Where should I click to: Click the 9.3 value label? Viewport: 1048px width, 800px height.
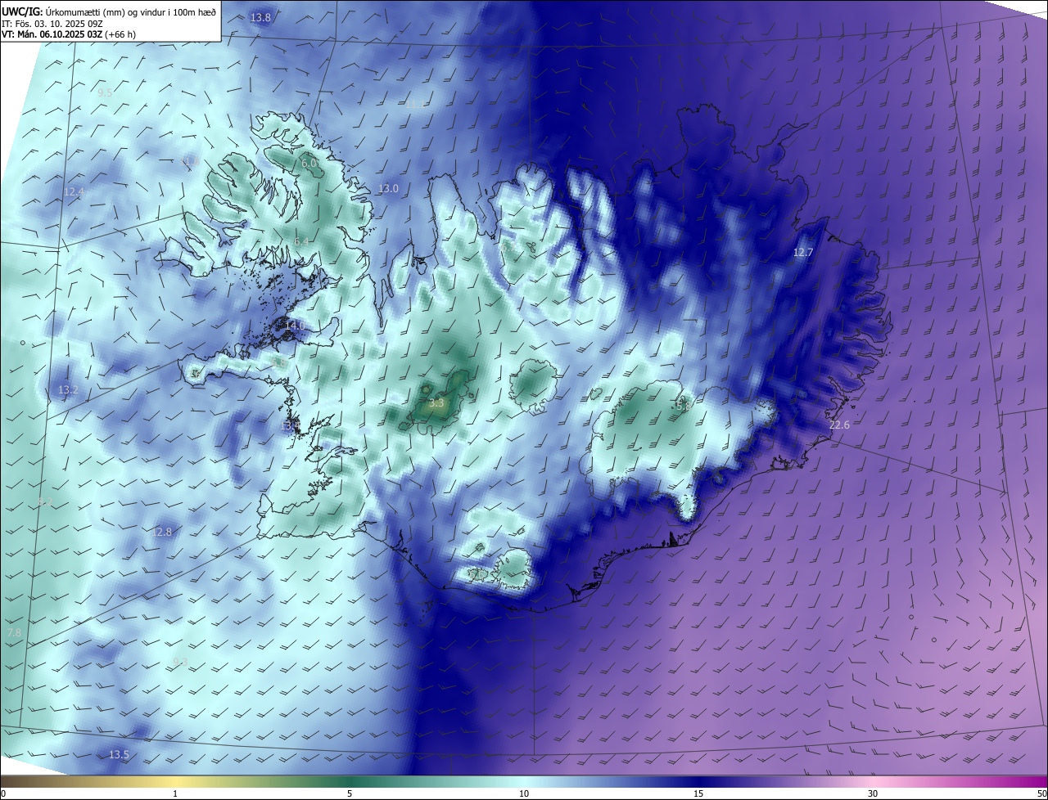(180, 662)
